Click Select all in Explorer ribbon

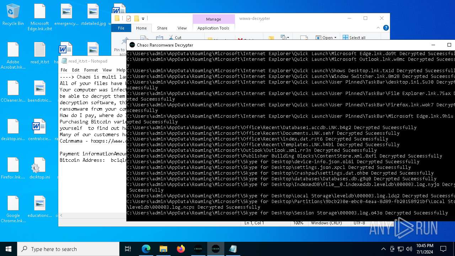354,38
